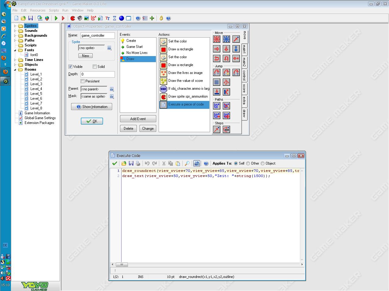
Task: Open the sprite selection menu button
Action: coord(109,48)
